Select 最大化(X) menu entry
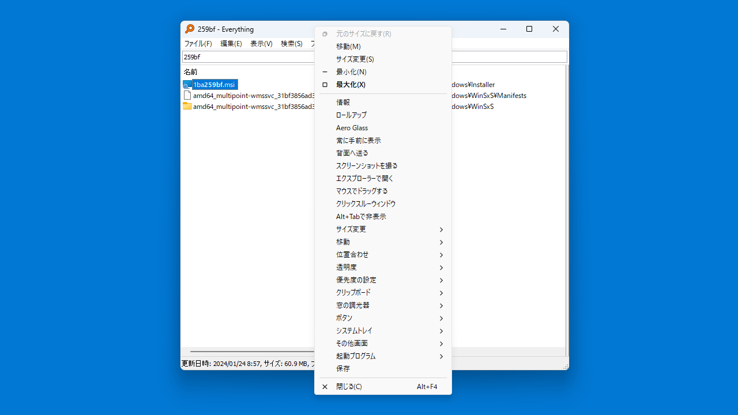This screenshot has height=415, width=738. point(383,85)
